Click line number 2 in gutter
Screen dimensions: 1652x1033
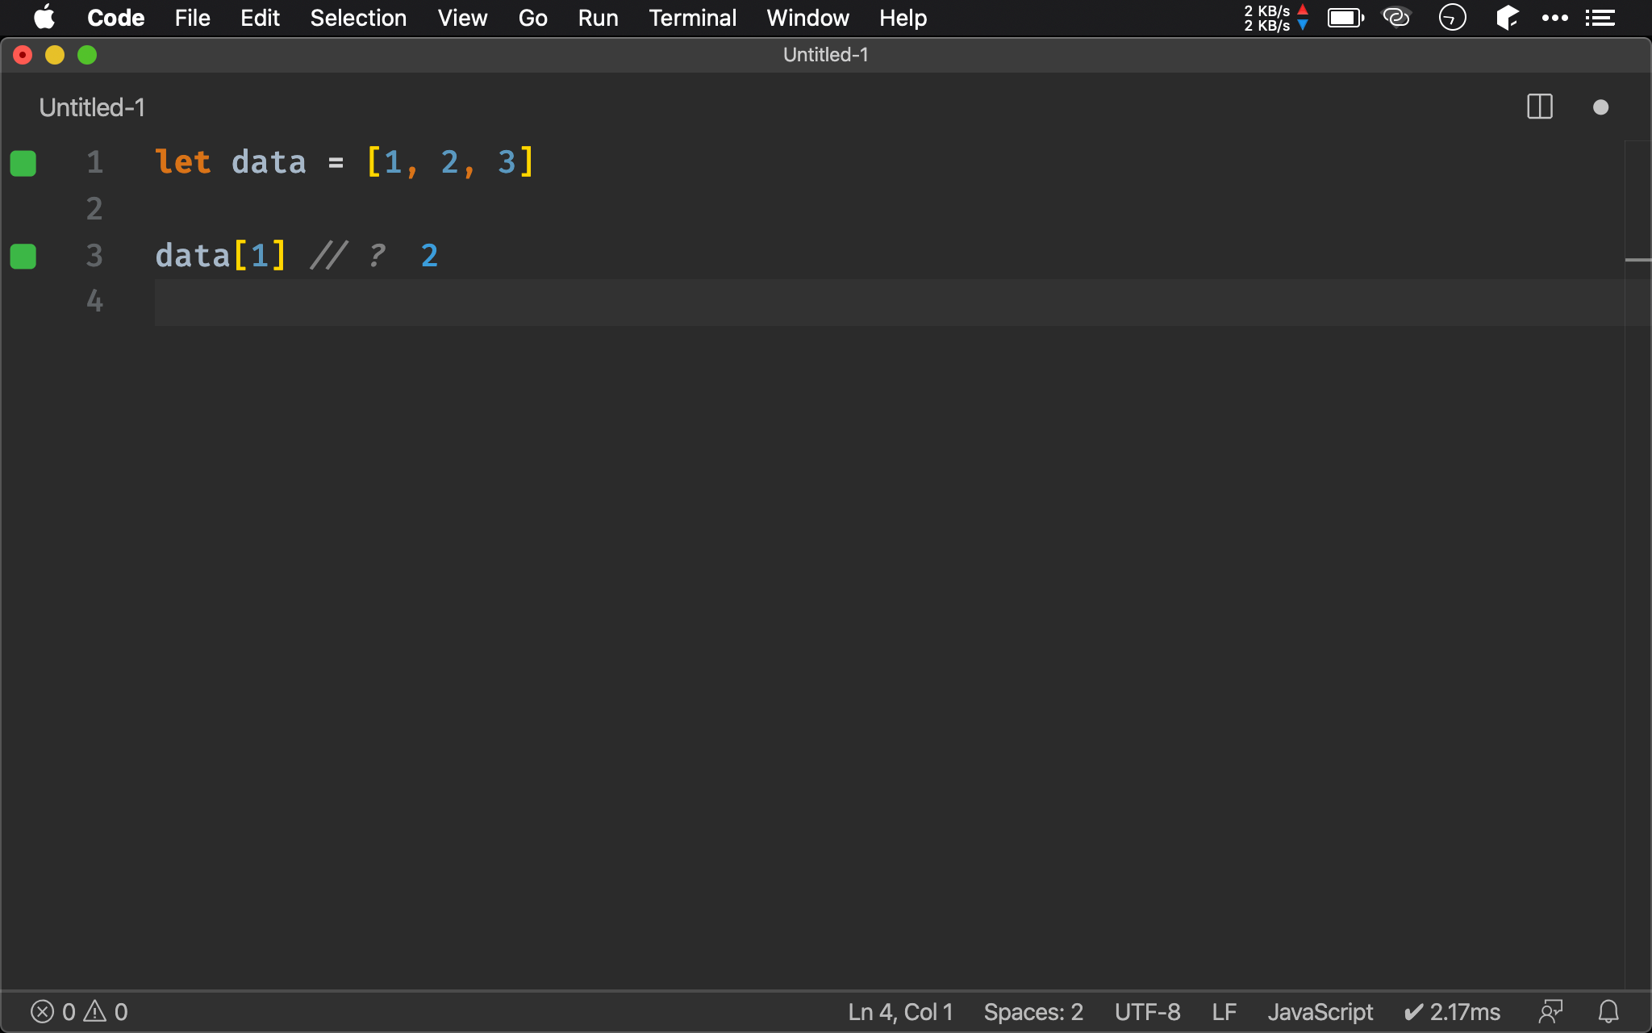[x=94, y=209]
